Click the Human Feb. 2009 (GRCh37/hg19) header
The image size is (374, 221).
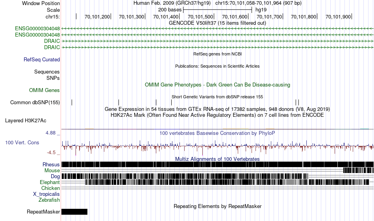[172, 3]
